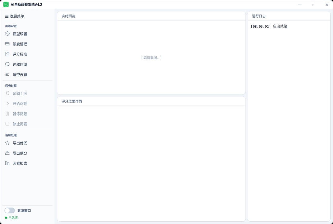Click the warning triangle icon for 导出低分
The image size is (333, 224).
[7, 153]
